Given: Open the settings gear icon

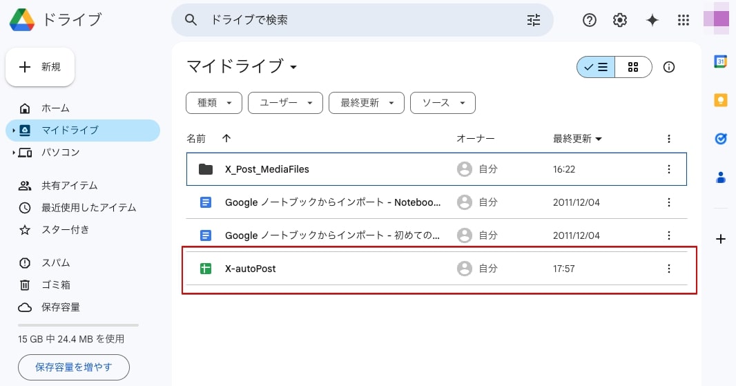Looking at the screenshot, I should (620, 20).
